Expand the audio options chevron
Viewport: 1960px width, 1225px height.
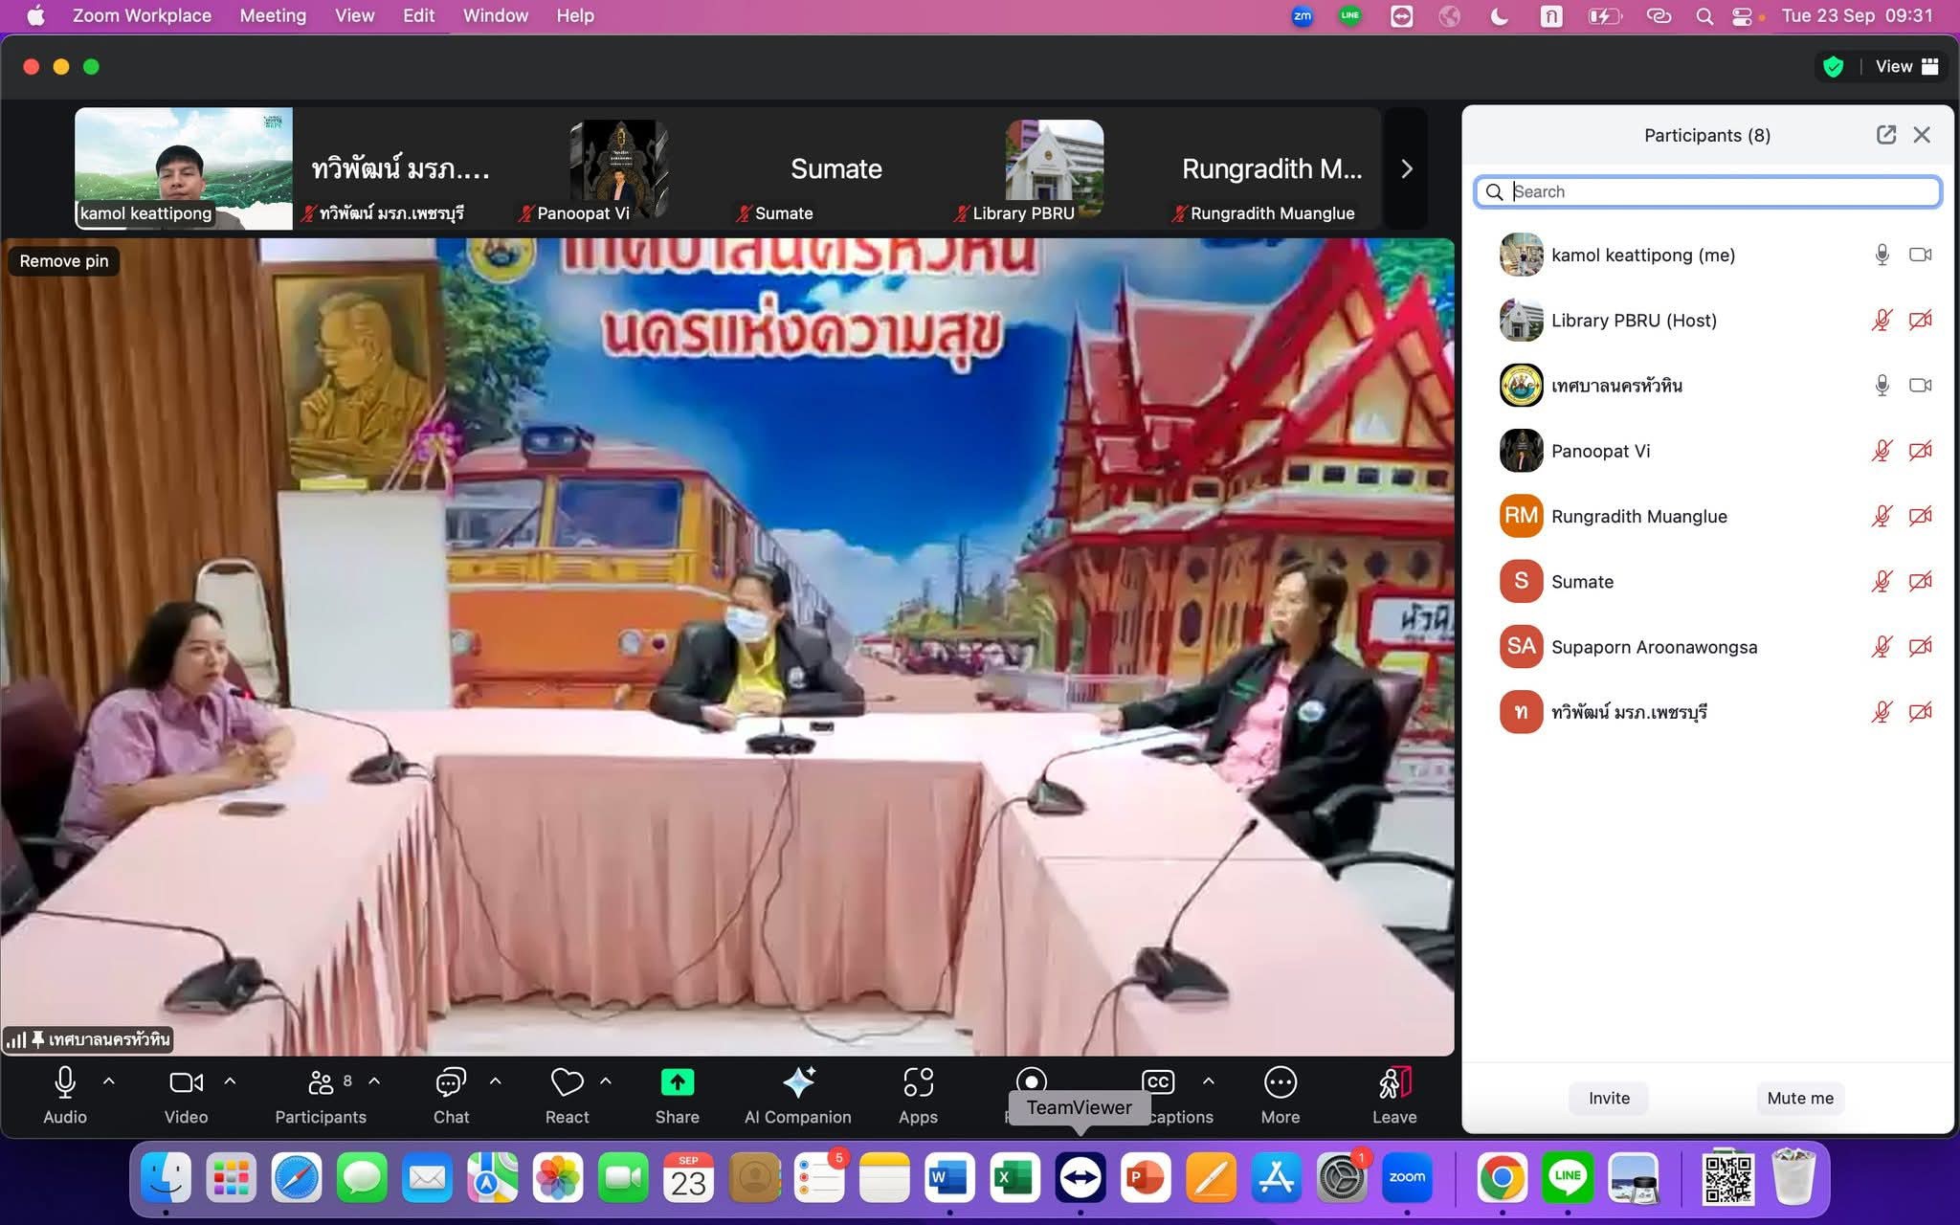tap(109, 1081)
